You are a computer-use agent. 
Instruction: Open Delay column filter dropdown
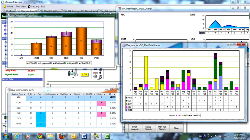(x=105, y=94)
